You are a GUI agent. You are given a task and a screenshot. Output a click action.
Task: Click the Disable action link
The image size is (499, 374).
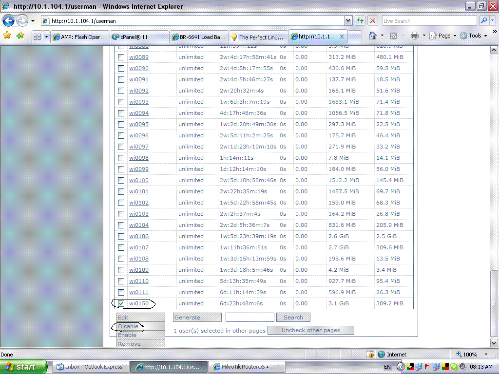tap(127, 326)
